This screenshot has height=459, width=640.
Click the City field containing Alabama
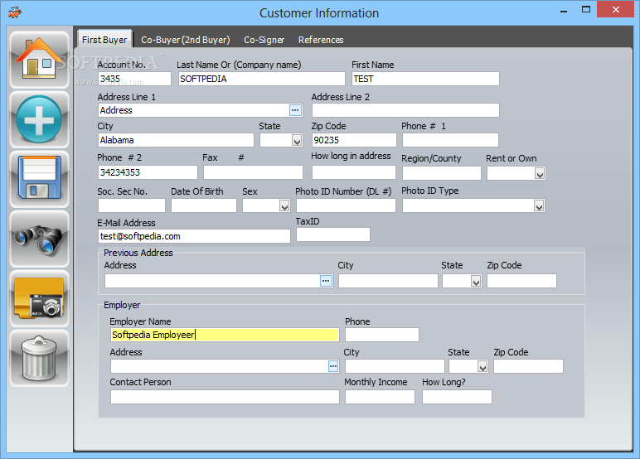(x=176, y=140)
